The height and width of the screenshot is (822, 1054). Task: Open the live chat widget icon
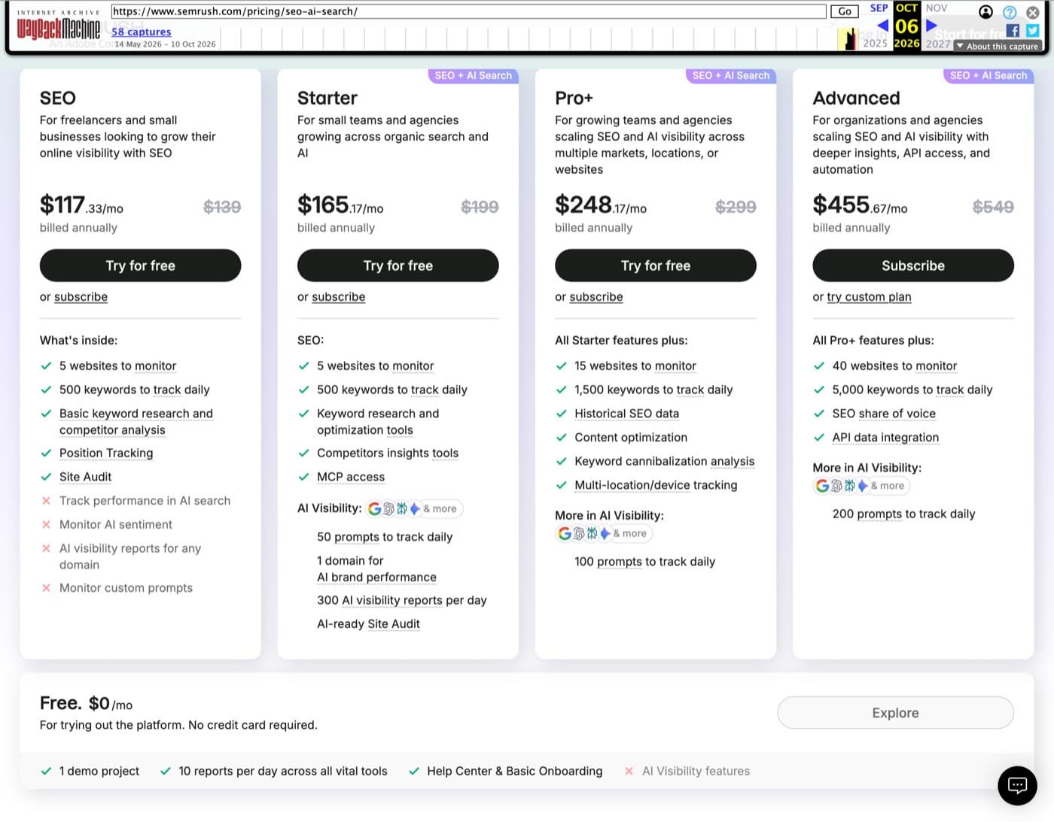pyautogui.click(x=1017, y=785)
